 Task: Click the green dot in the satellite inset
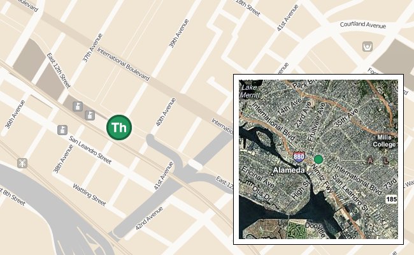[x=318, y=159]
